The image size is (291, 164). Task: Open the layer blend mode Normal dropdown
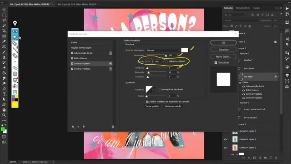(x=241, y=20)
